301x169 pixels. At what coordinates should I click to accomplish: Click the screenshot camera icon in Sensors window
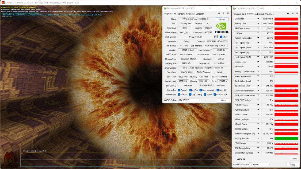[288, 13]
